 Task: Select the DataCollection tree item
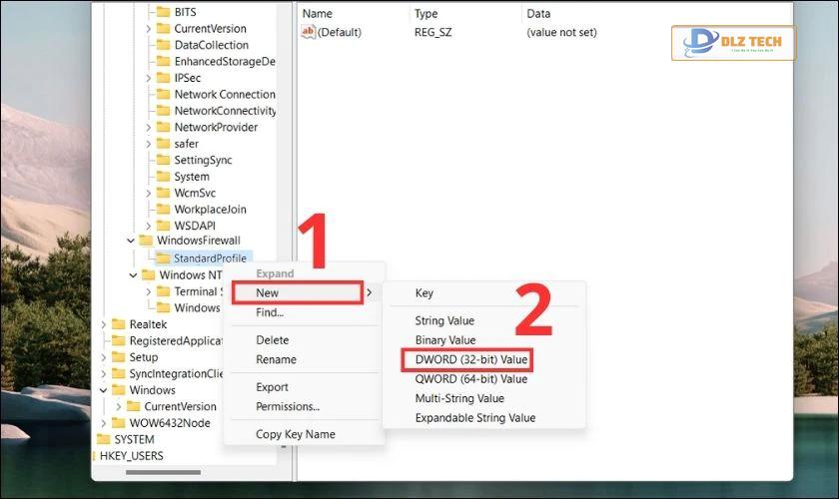pyautogui.click(x=212, y=45)
